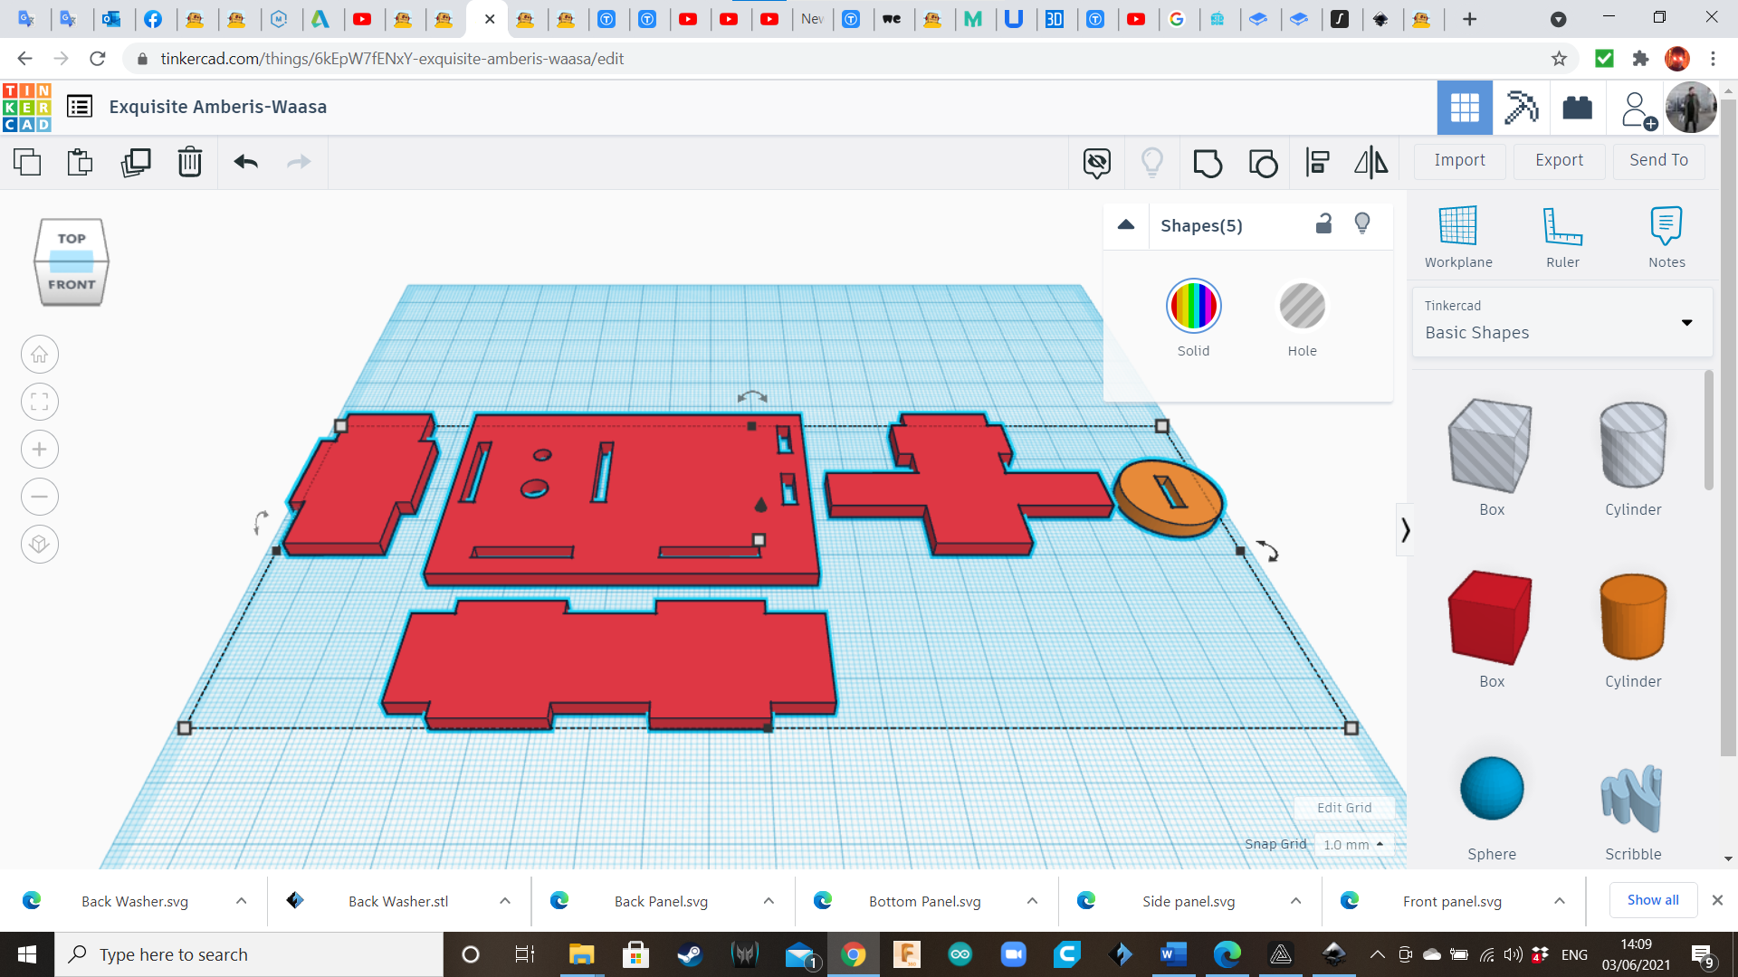Select the Ruler tool
Image resolution: width=1738 pixels, height=977 pixels.
(x=1562, y=235)
